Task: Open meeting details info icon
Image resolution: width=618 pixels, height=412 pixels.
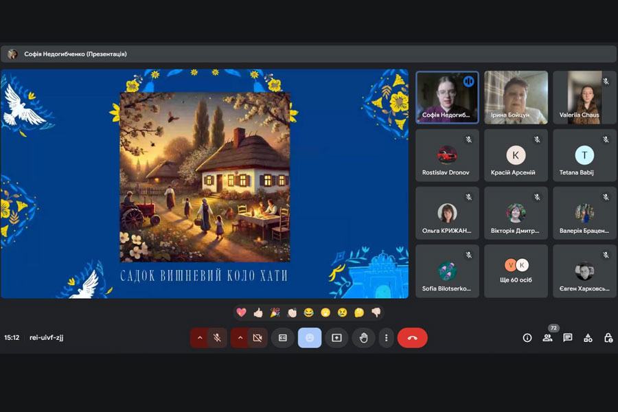Action: 527,338
